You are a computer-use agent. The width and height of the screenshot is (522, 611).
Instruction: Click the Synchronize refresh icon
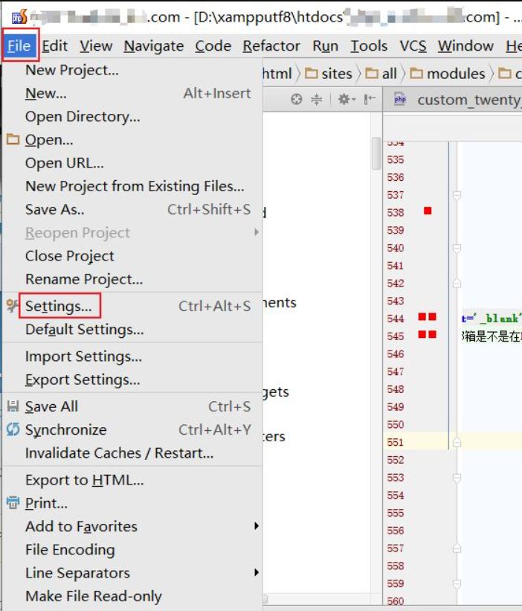(x=13, y=429)
